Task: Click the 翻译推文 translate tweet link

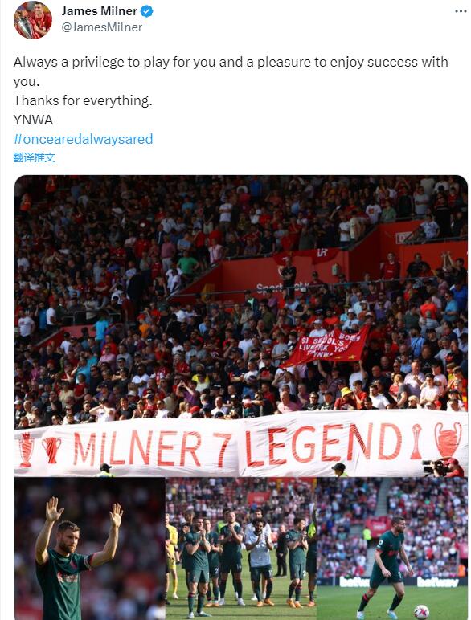Action: click(x=34, y=157)
